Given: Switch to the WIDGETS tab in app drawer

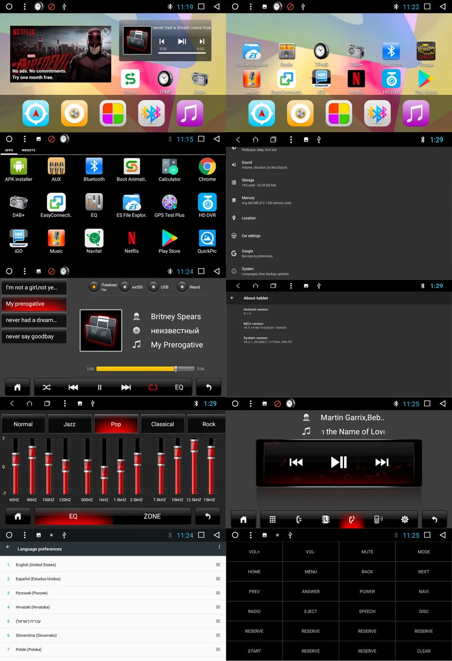Looking at the screenshot, I should point(28,150).
